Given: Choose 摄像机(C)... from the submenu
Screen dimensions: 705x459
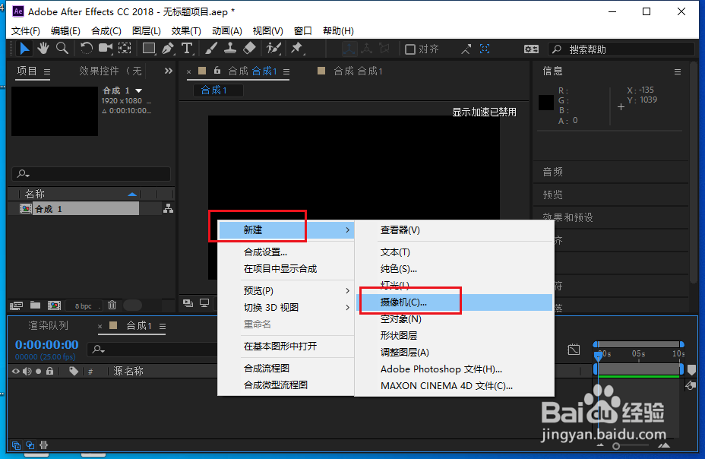Looking at the screenshot, I should pyautogui.click(x=454, y=302).
